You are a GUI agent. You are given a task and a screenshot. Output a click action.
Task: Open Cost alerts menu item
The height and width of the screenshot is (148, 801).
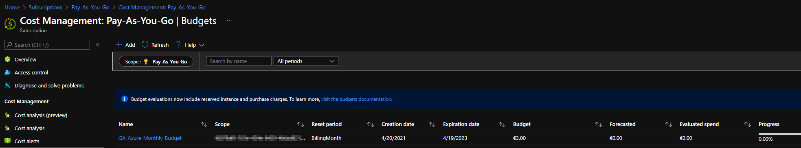coord(27,141)
